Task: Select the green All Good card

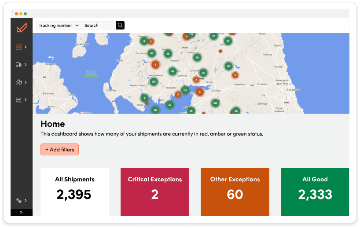Action: tap(315, 192)
